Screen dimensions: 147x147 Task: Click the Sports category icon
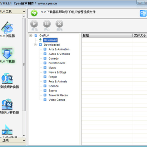pyautogui.click(x=45, y=91)
